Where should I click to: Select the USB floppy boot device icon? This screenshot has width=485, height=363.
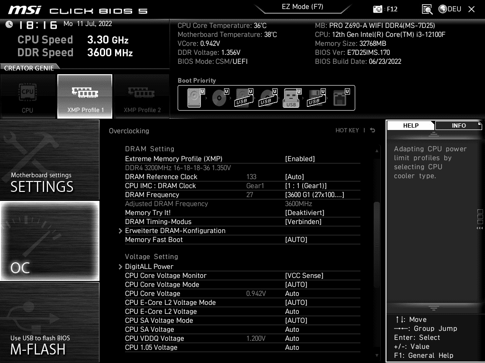316,97
